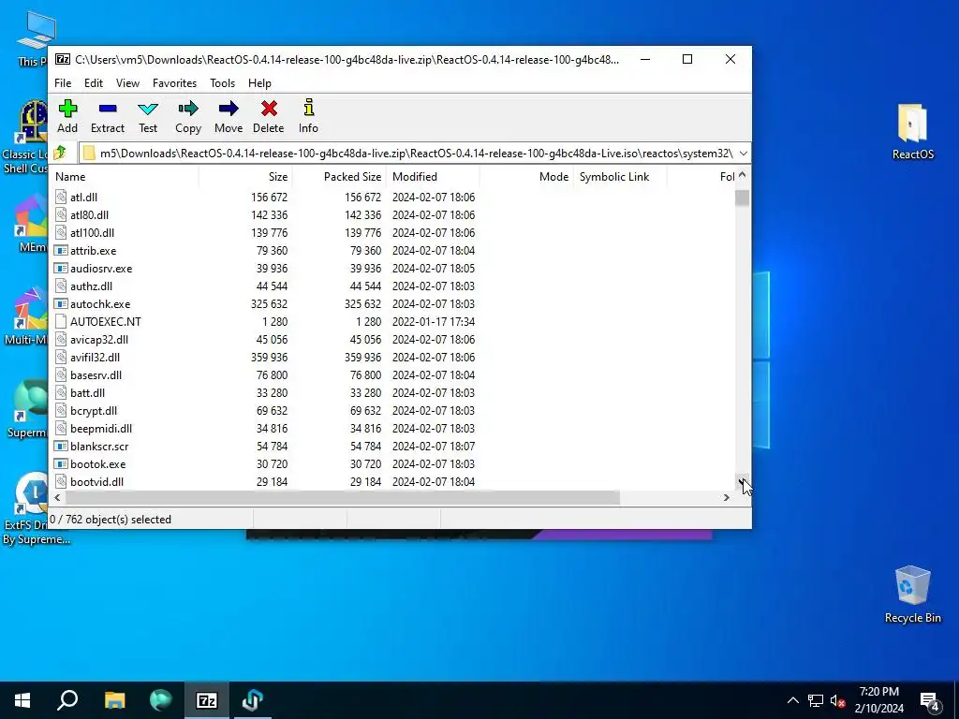The width and height of the screenshot is (959, 719).
Task: Open the notification center icon
Action: coord(931,700)
